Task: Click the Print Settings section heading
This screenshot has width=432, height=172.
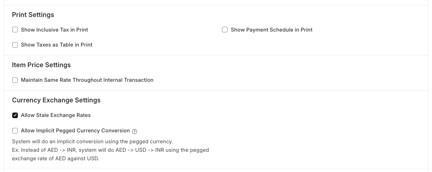Action: tap(33, 15)
